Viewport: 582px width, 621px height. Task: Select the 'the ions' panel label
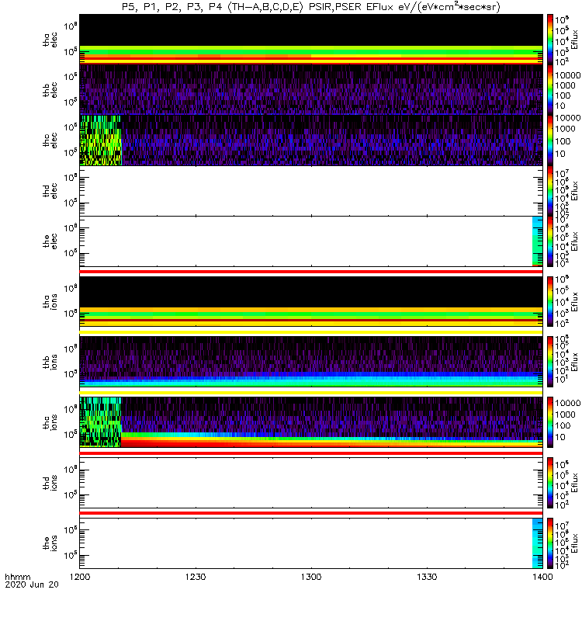pos(50,543)
